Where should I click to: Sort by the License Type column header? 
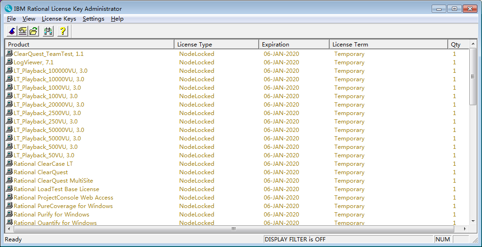[216, 45]
